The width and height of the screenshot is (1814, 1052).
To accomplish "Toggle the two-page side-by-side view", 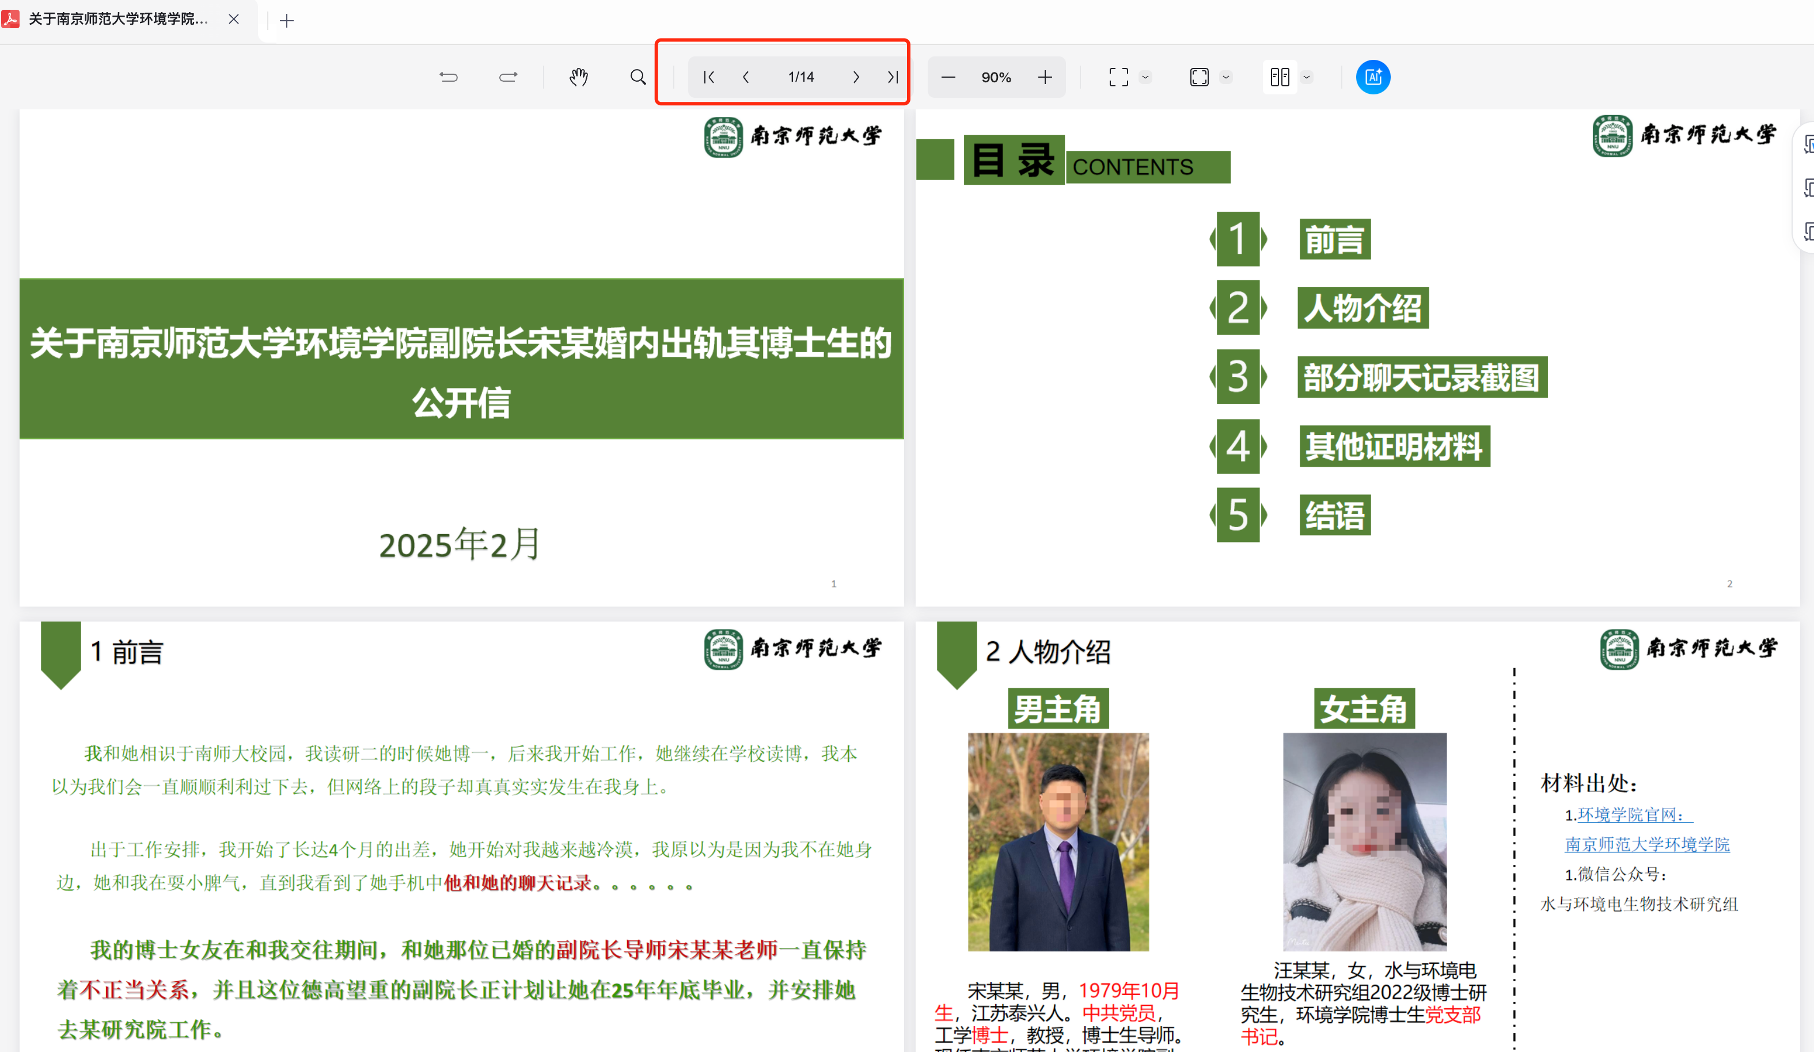I will [1279, 77].
